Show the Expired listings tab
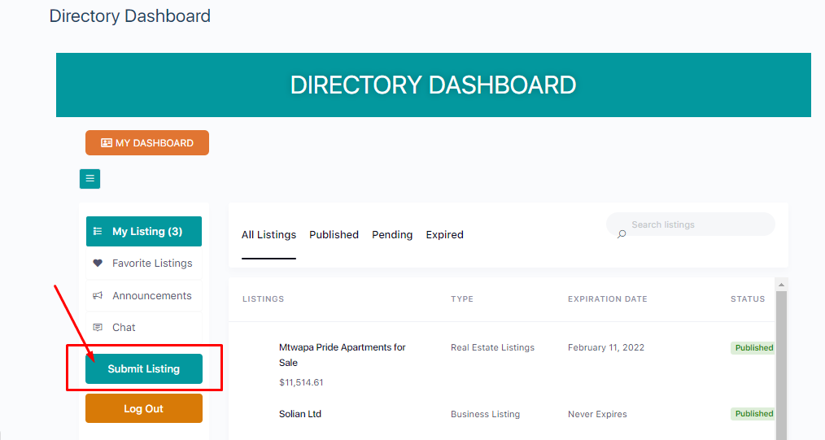The image size is (825, 440). tap(444, 234)
